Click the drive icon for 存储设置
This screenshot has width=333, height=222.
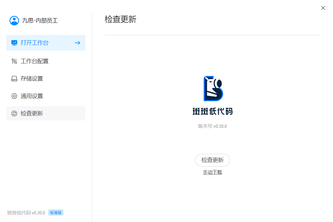pyautogui.click(x=14, y=79)
